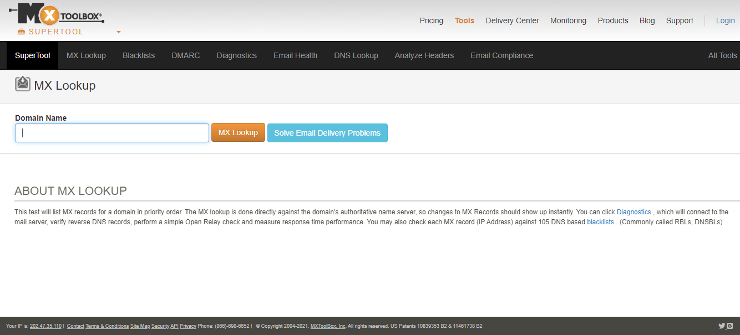740x335 pixels.
Task: Follow the Diagnostics link in the description
Action: click(x=633, y=212)
